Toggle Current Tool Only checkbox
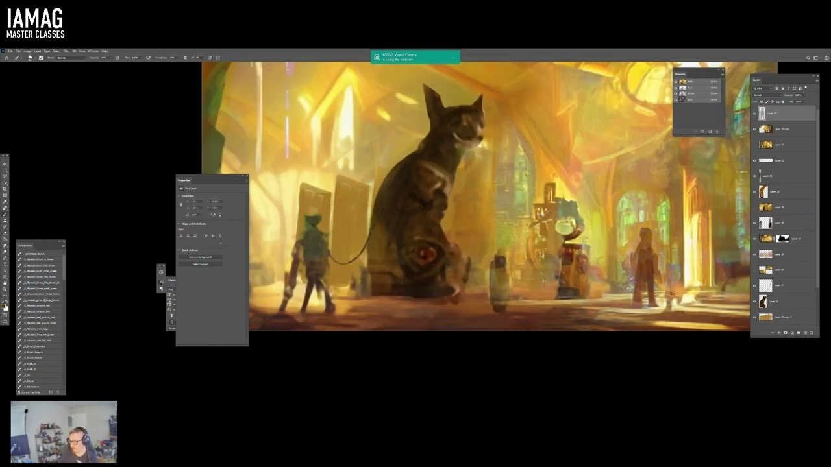831x467 pixels. point(19,392)
